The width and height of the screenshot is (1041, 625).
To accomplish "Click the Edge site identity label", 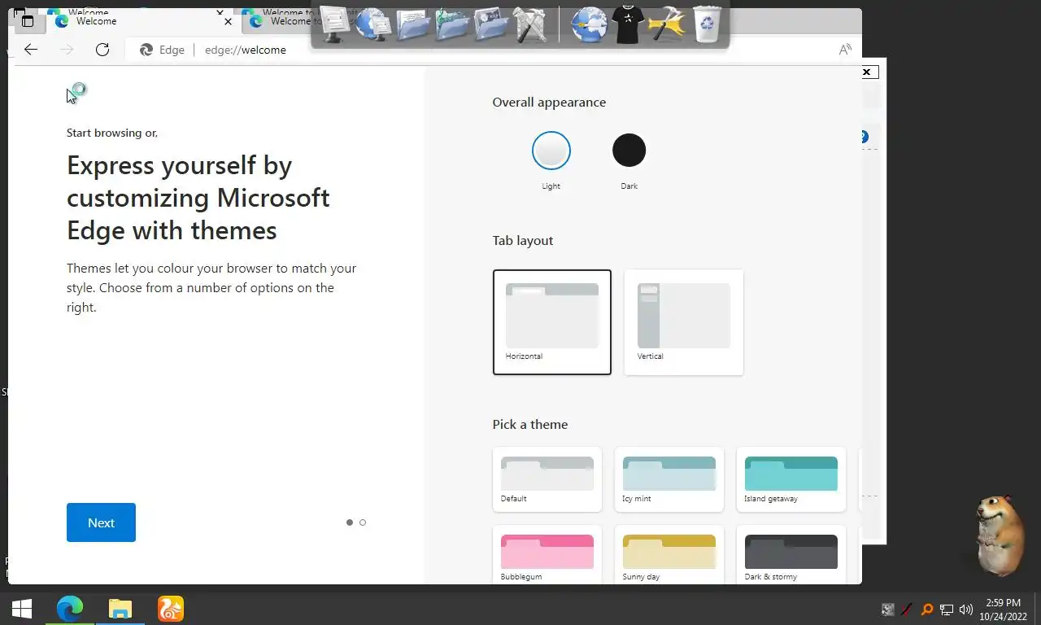I will [163, 50].
